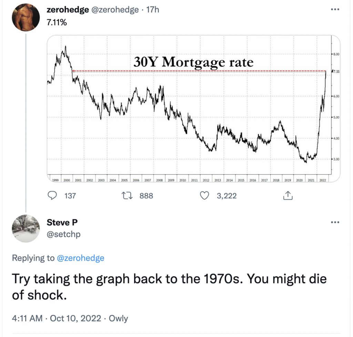Click the retweet arrows icon
The height and width of the screenshot is (337, 353).
[127, 196]
